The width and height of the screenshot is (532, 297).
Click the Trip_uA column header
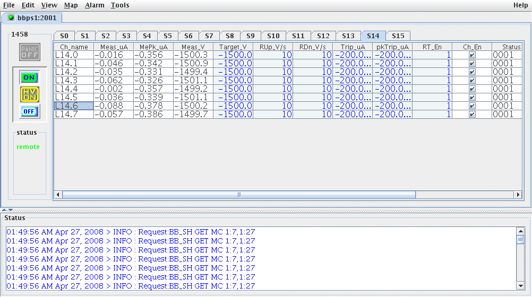coord(353,47)
